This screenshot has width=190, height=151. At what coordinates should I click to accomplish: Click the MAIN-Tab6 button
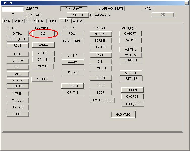(123, 115)
